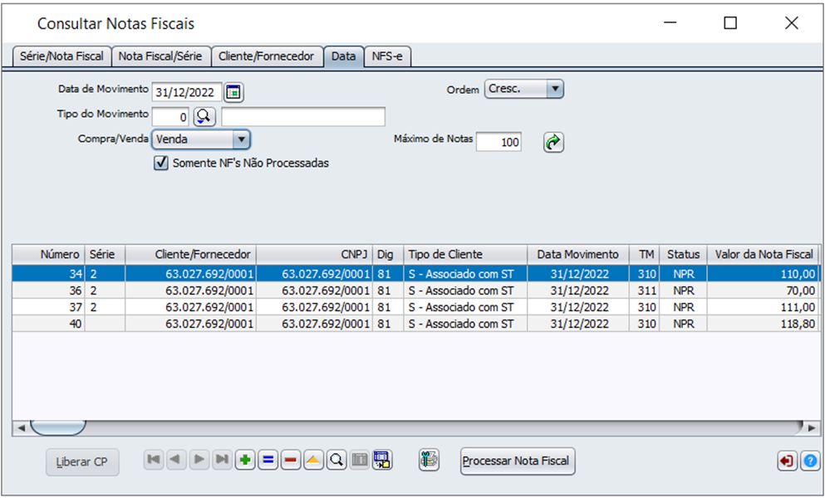Image resolution: width=825 pixels, height=498 pixels.
Task: Open the NFS-e tab
Action: 387,56
